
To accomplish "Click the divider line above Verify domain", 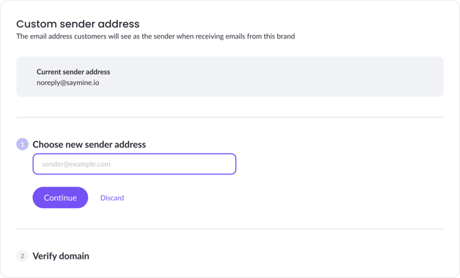I will (x=230, y=229).
